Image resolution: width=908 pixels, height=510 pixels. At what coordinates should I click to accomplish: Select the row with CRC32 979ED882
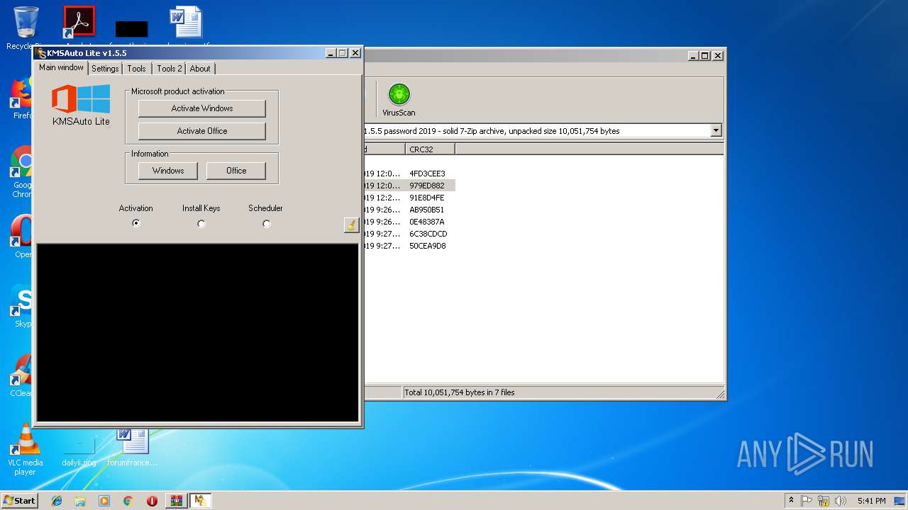click(x=409, y=186)
